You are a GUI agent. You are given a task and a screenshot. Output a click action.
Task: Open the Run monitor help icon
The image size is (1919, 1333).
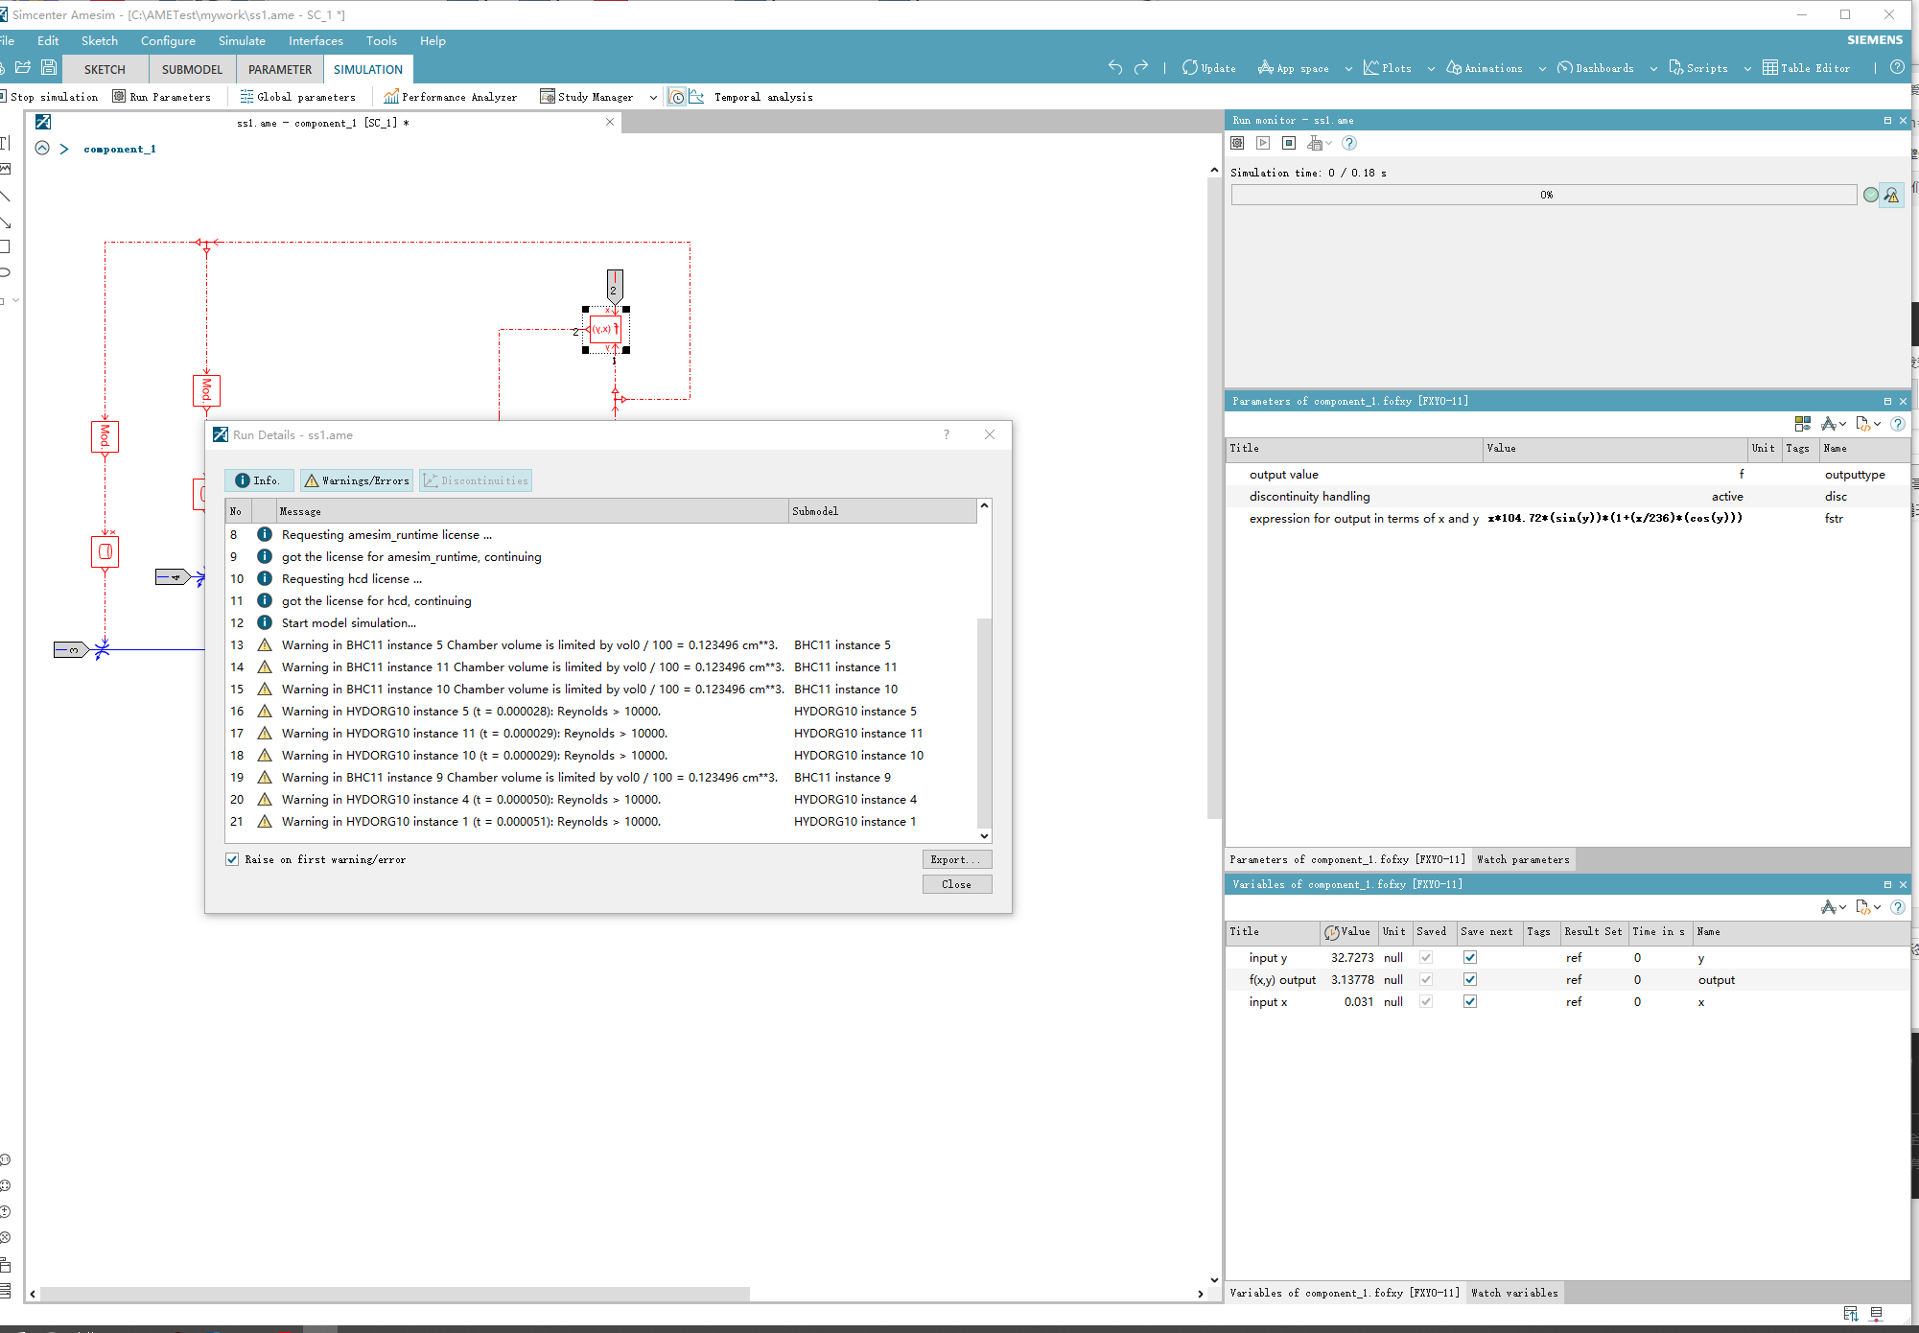[1349, 143]
